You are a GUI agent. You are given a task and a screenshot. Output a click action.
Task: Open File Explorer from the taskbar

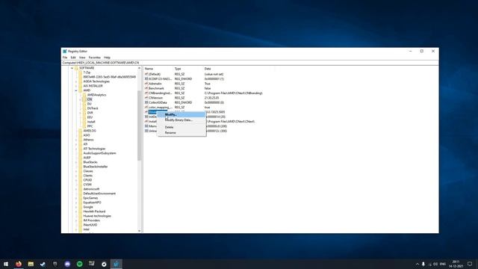point(31,264)
